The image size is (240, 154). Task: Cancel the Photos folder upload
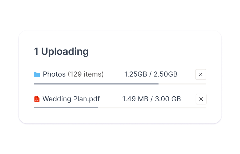click(x=201, y=74)
